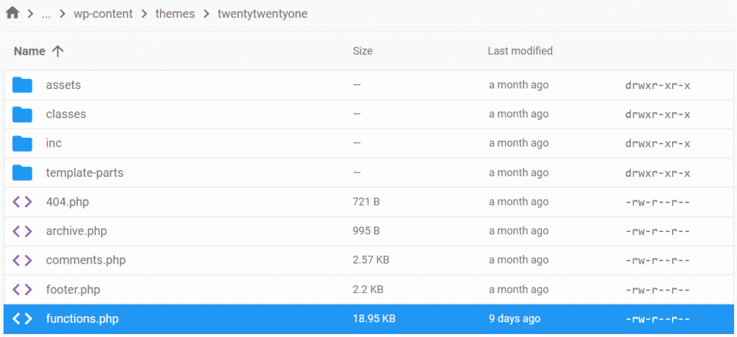Click the footer.php code file icon
Viewport: 737px width, 337px height.
22,290
